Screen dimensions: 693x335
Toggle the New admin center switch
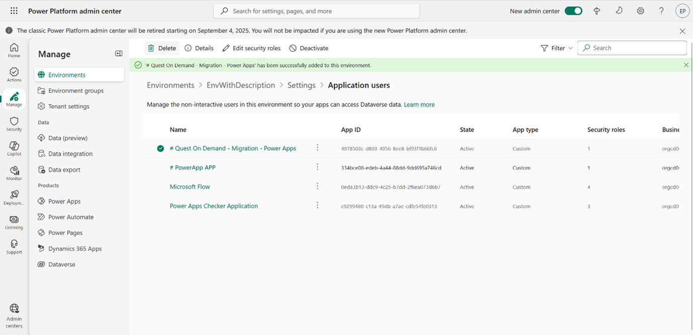click(573, 11)
